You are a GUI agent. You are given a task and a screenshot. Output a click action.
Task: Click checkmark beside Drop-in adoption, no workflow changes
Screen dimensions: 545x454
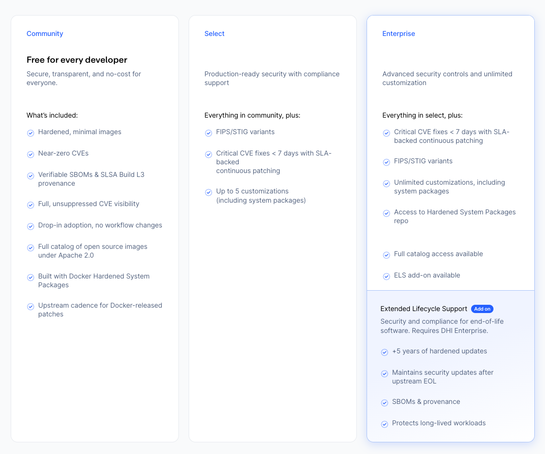[31, 227]
